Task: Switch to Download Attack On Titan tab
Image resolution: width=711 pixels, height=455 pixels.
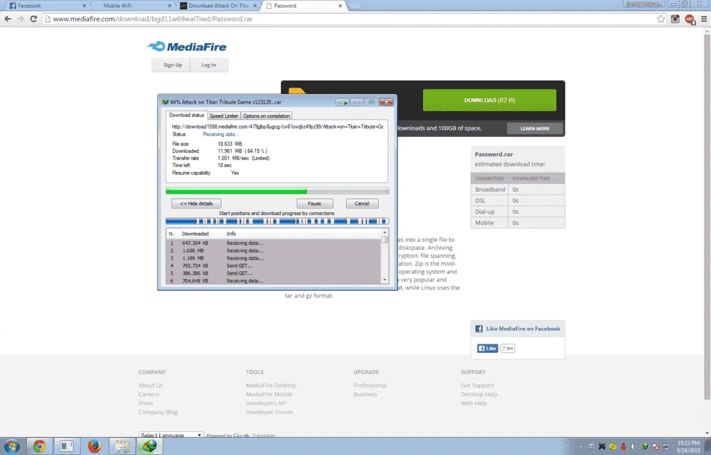Action: [218, 6]
